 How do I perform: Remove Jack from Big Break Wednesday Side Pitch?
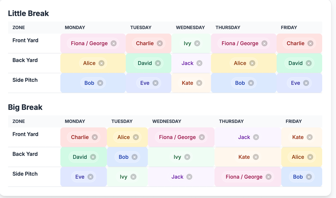tap(189, 177)
